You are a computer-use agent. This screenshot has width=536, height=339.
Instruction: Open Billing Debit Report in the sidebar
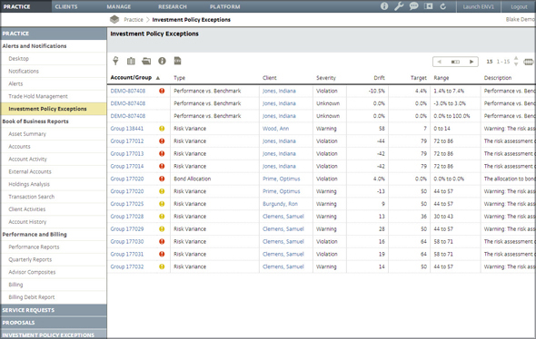point(32,297)
